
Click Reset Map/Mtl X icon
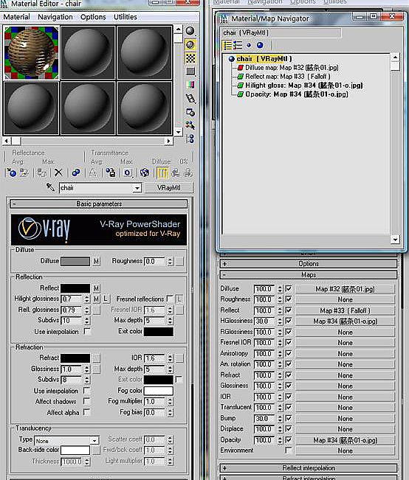58,173
